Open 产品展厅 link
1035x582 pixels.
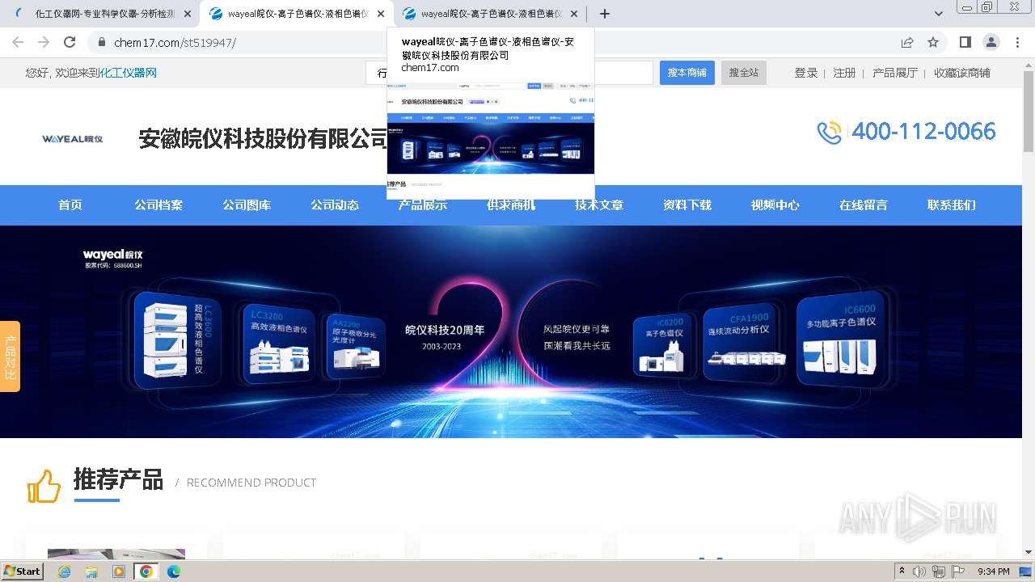(895, 73)
